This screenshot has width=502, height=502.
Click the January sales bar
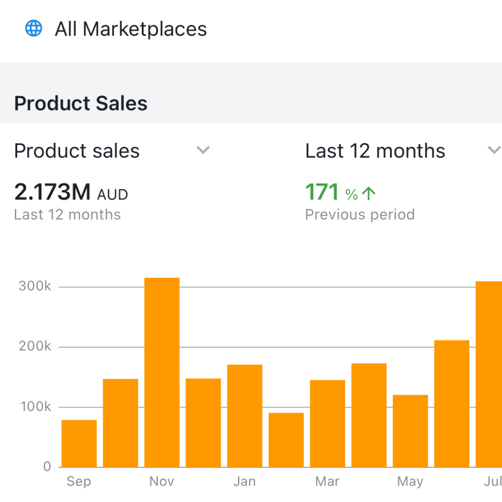(x=245, y=416)
